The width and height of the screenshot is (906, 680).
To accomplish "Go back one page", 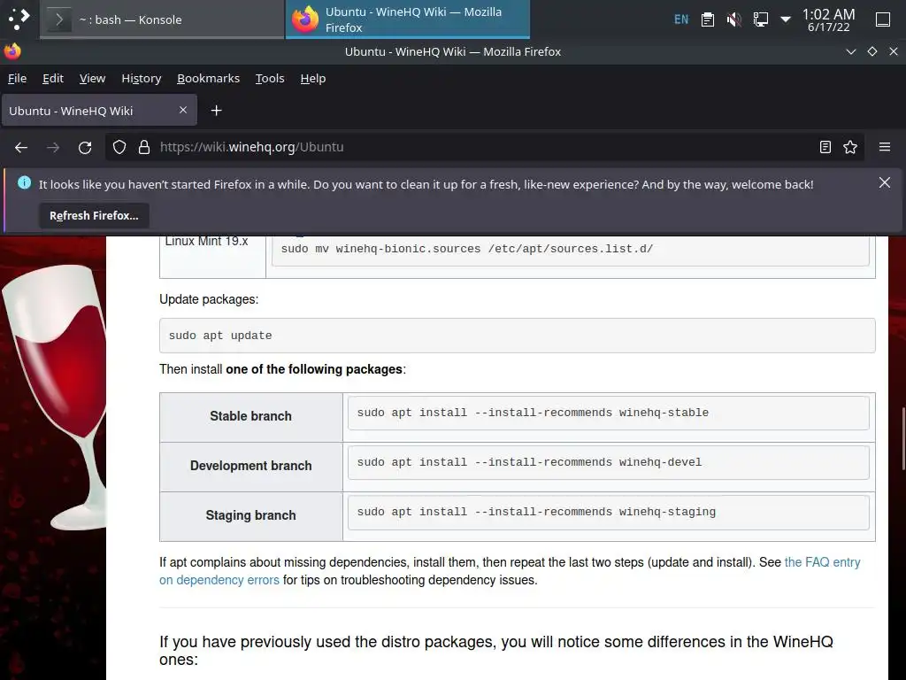I will [x=21, y=148].
